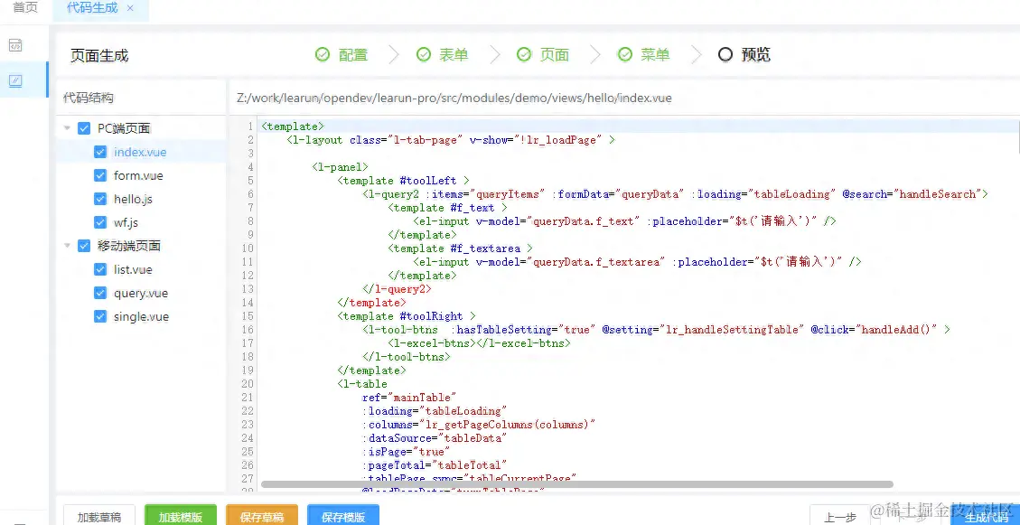
Task: Click the <l-excel-btns> code line
Action: (x=479, y=342)
